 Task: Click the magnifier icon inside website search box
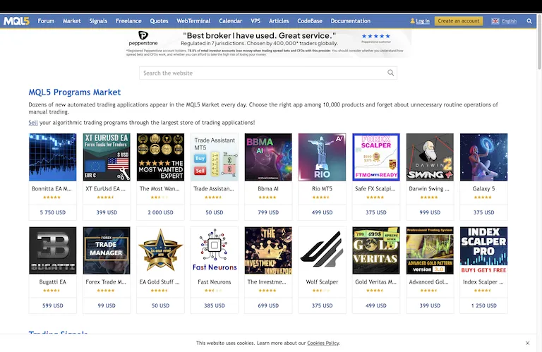[x=390, y=73]
